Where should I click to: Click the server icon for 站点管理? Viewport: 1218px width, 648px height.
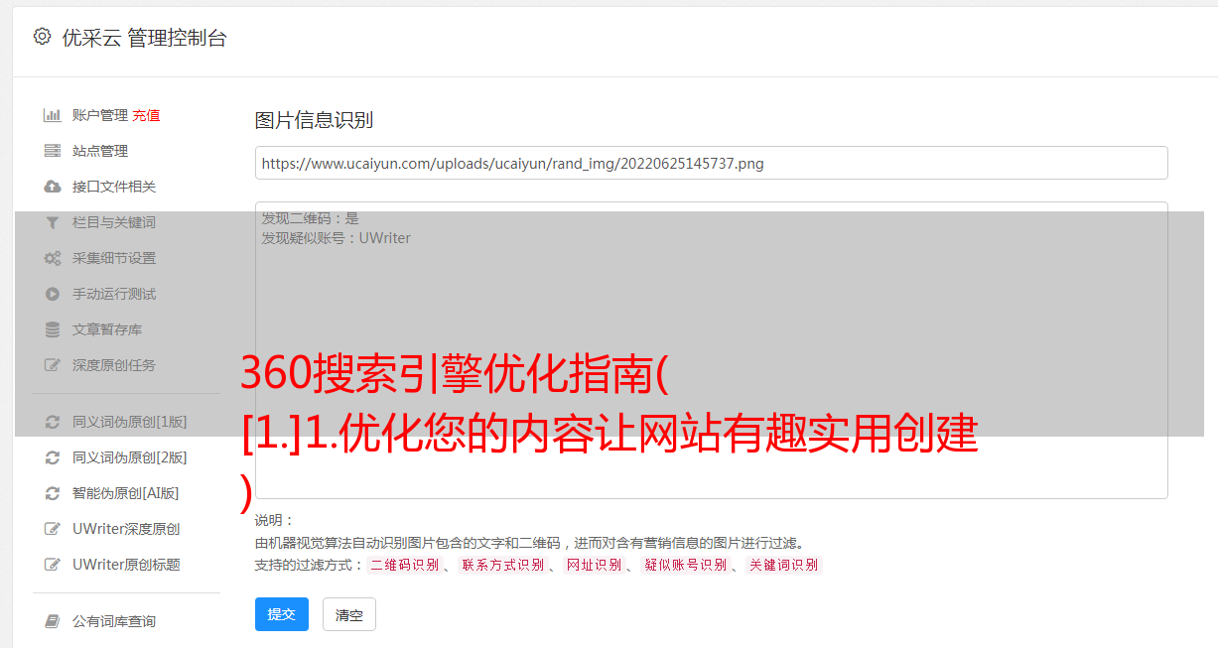click(53, 151)
